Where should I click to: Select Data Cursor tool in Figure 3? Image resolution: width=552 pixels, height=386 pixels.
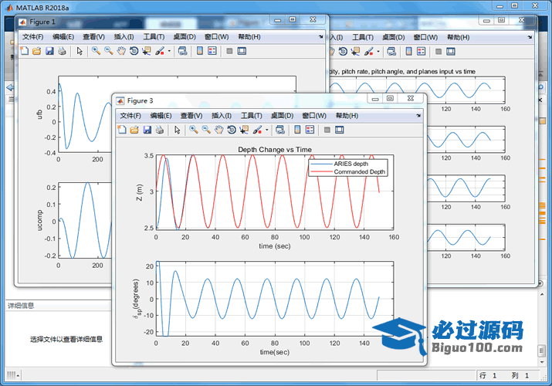244,130
